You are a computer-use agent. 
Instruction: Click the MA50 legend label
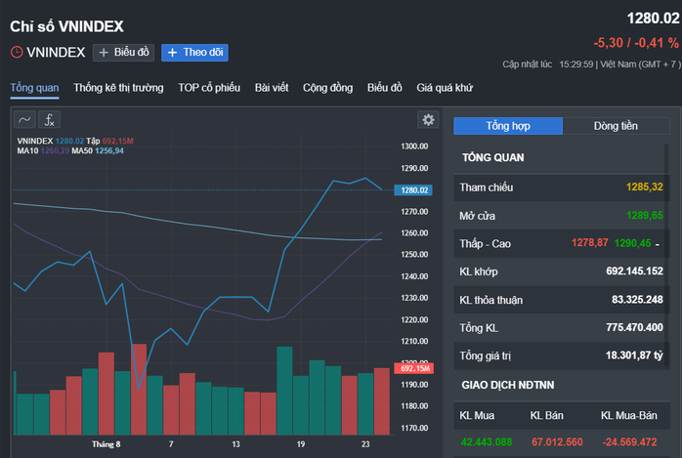click(x=82, y=150)
